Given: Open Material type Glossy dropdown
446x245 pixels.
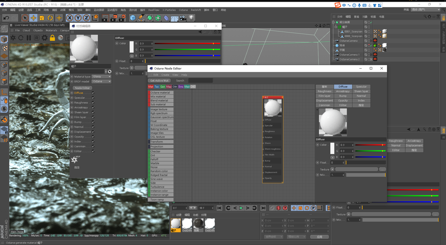Looking at the screenshot, I should (x=101, y=77).
